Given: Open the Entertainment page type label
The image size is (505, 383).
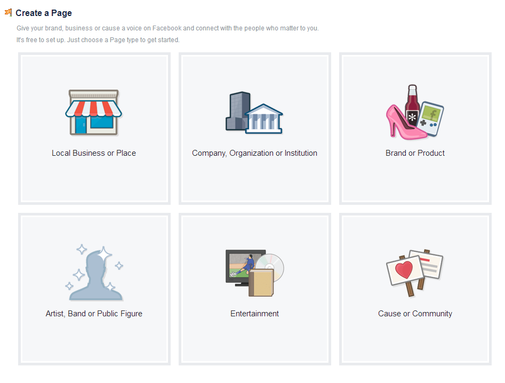Looking at the screenshot, I should (254, 314).
